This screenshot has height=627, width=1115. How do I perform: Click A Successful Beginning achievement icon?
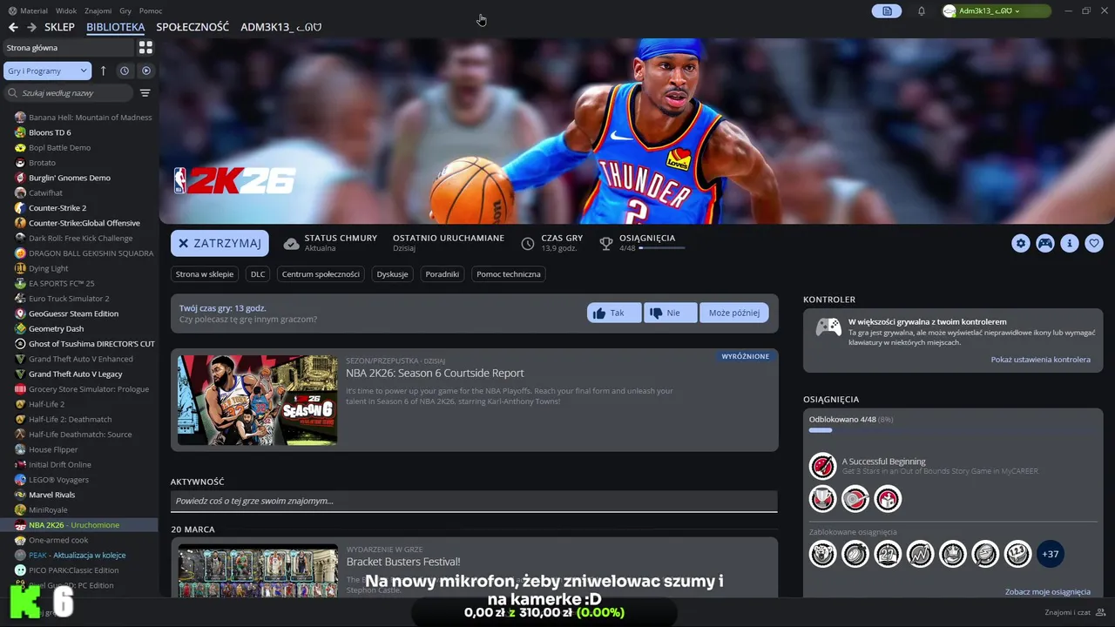click(822, 466)
